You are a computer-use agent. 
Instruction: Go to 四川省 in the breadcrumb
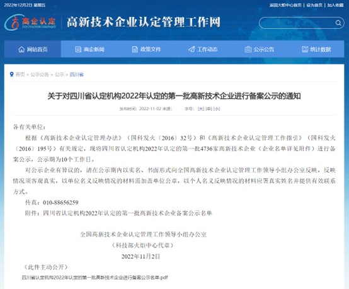77,74
